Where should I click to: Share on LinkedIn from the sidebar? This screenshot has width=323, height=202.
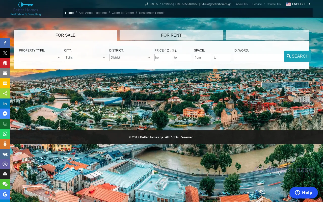click(x=5, y=104)
